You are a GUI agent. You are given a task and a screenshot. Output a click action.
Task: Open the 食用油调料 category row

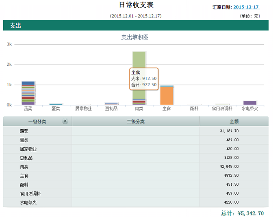click(x=136, y=193)
